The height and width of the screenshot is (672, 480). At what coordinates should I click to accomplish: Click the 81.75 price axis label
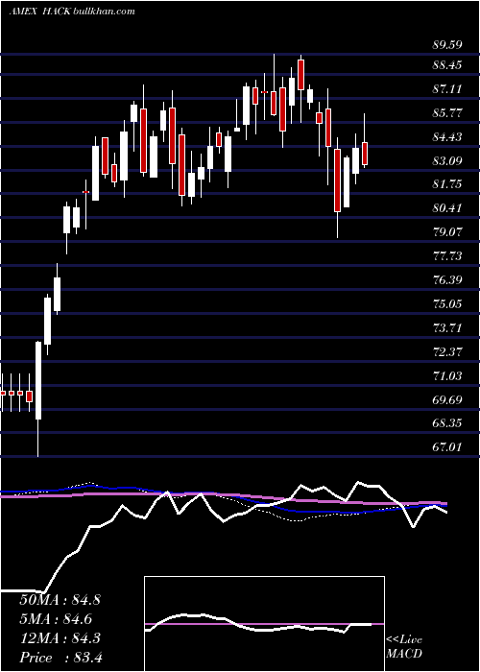coord(447,184)
